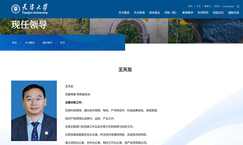Open the 科学研究 navigation item
243x145 pixels.
tap(203, 13)
